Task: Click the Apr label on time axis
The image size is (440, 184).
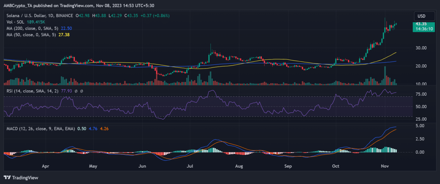Action: click(x=45, y=165)
